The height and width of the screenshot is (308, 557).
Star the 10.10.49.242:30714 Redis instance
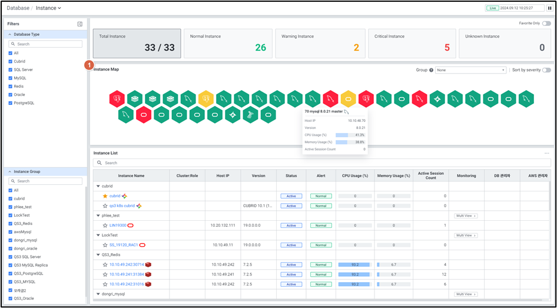tap(105, 264)
